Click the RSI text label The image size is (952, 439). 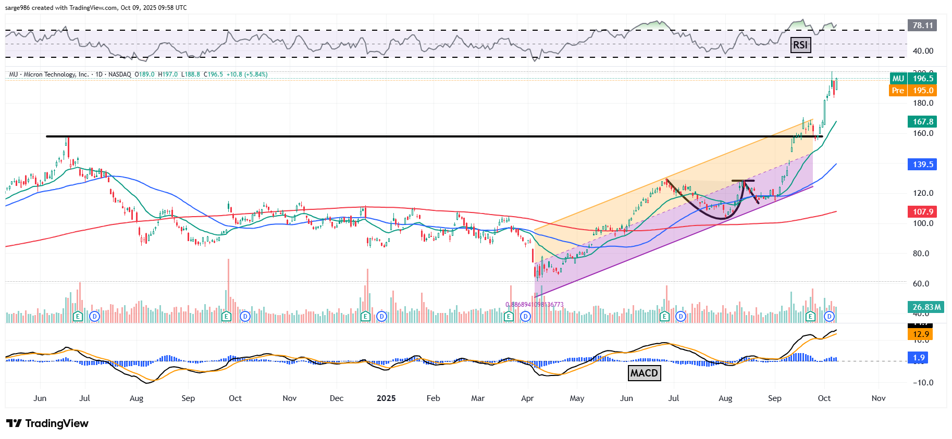pos(800,45)
